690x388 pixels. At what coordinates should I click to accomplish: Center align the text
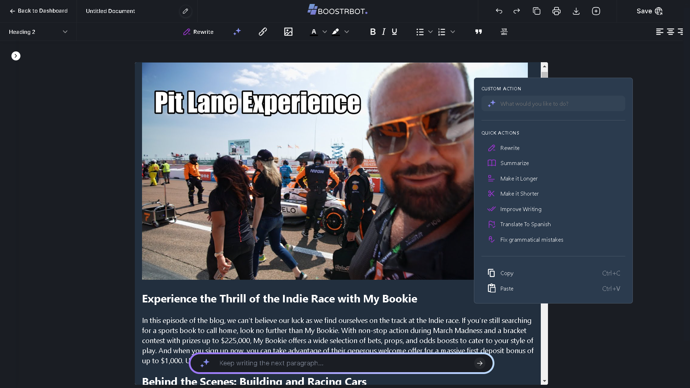671,32
